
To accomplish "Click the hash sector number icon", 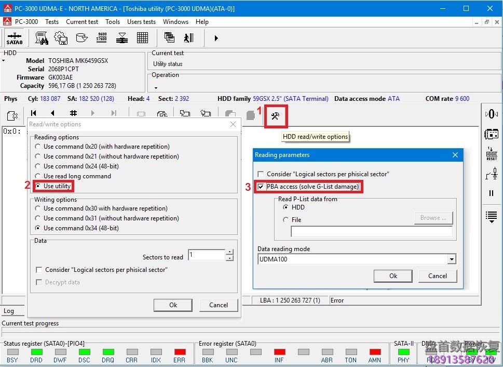I will [73, 113].
